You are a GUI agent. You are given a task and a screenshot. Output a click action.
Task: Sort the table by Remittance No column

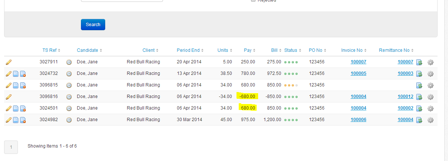tap(396, 50)
